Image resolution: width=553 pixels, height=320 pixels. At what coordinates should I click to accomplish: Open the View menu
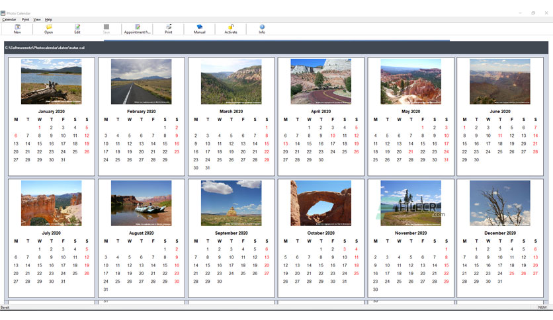[37, 19]
